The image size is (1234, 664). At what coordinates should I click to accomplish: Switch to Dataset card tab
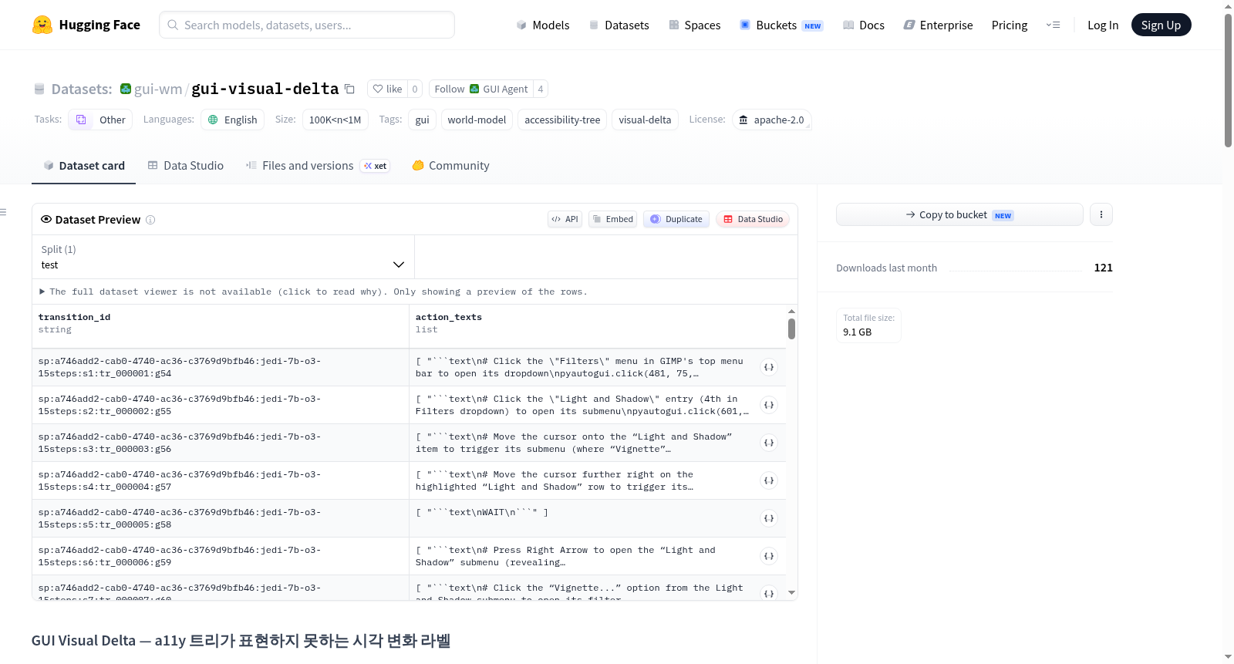click(x=84, y=165)
